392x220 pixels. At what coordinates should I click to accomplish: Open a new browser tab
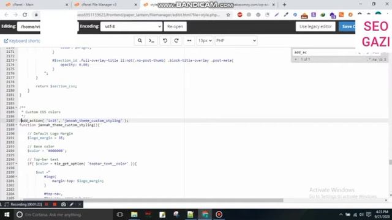point(284,4)
